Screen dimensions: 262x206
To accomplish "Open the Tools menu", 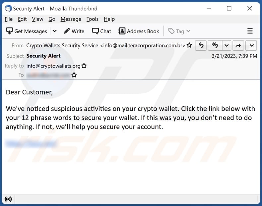I will 93,19.
